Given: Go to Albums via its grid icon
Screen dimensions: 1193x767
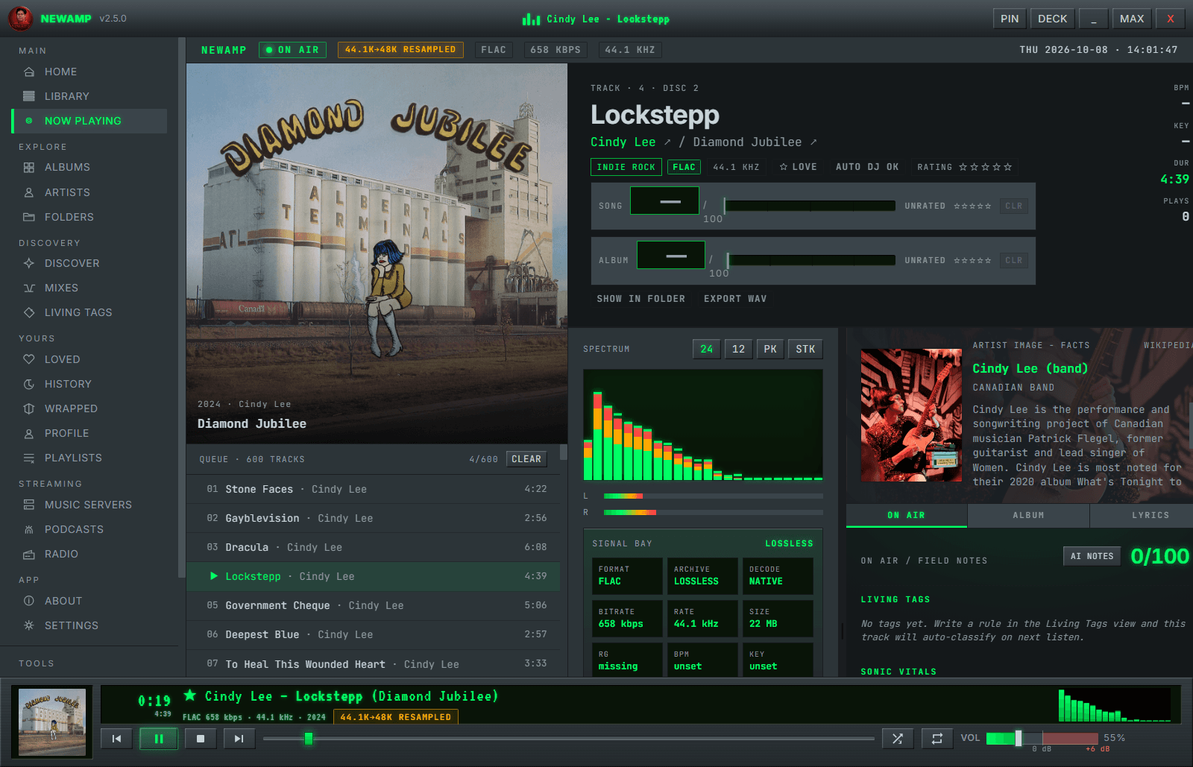Looking at the screenshot, I should (x=29, y=168).
